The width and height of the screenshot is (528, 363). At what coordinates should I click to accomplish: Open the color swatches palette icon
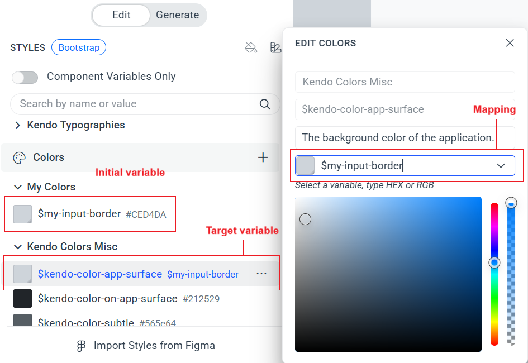coord(276,47)
